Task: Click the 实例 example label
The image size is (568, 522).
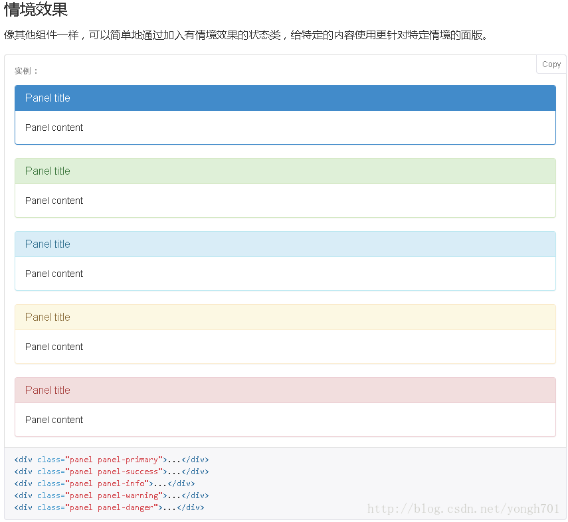Action: [x=26, y=71]
